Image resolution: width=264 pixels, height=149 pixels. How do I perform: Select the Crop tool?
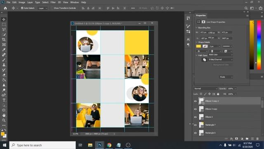pos(4,40)
